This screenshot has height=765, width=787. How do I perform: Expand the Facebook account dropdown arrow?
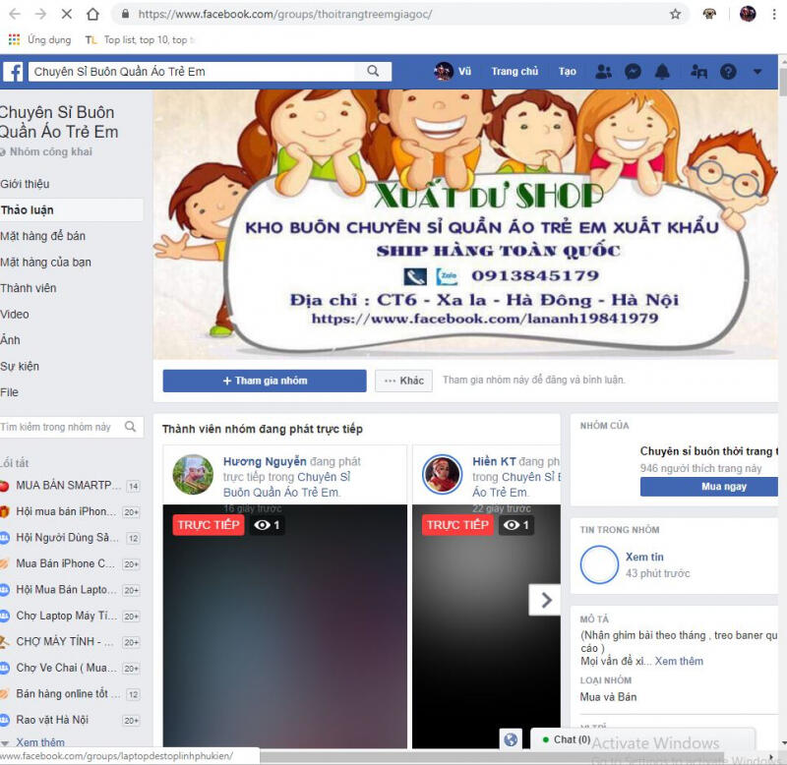pyautogui.click(x=757, y=72)
